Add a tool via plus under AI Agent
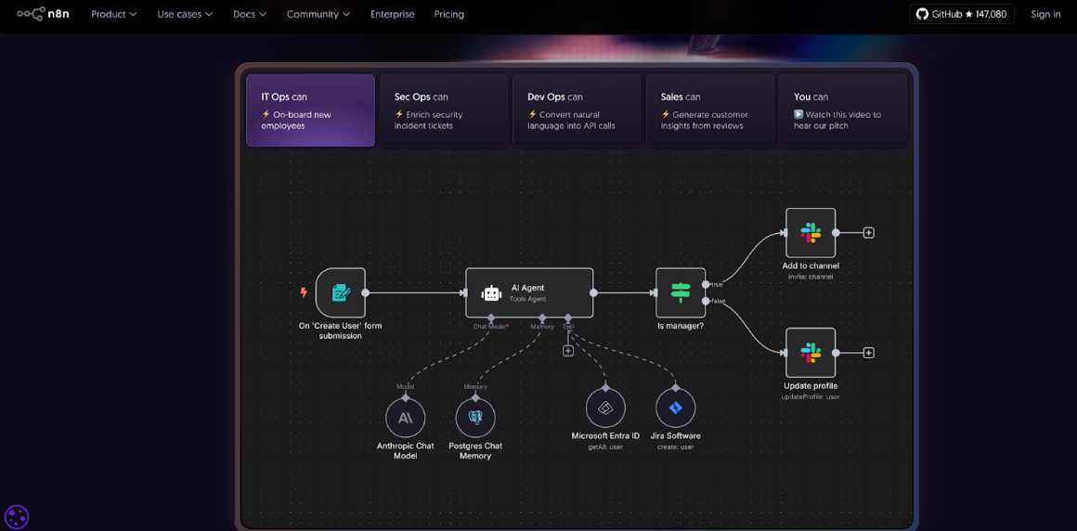Image resolution: width=1077 pixels, height=531 pixels. coord(568,351)
